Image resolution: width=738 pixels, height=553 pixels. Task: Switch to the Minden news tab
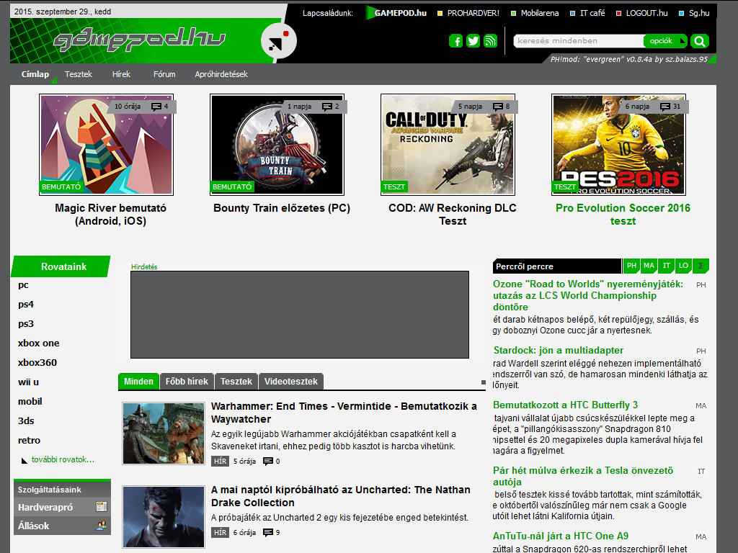pyautogui.click(x=138, y=382)
